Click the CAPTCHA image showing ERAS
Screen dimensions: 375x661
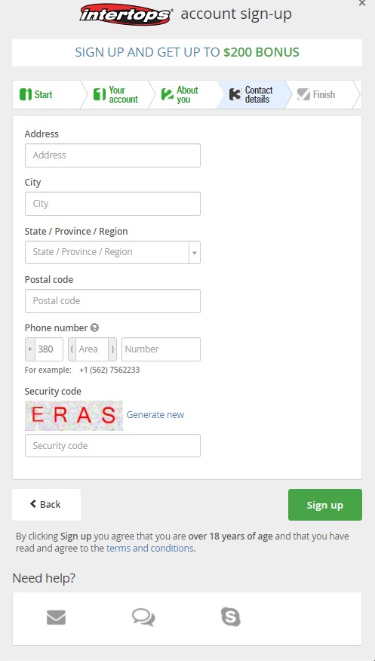point(74,416)
